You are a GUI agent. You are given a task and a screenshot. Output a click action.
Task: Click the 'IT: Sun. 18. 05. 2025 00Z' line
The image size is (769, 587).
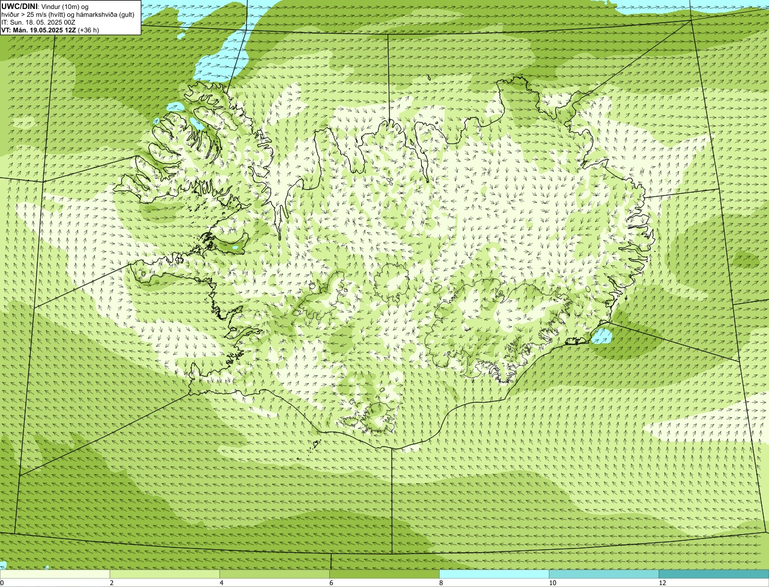38,22
